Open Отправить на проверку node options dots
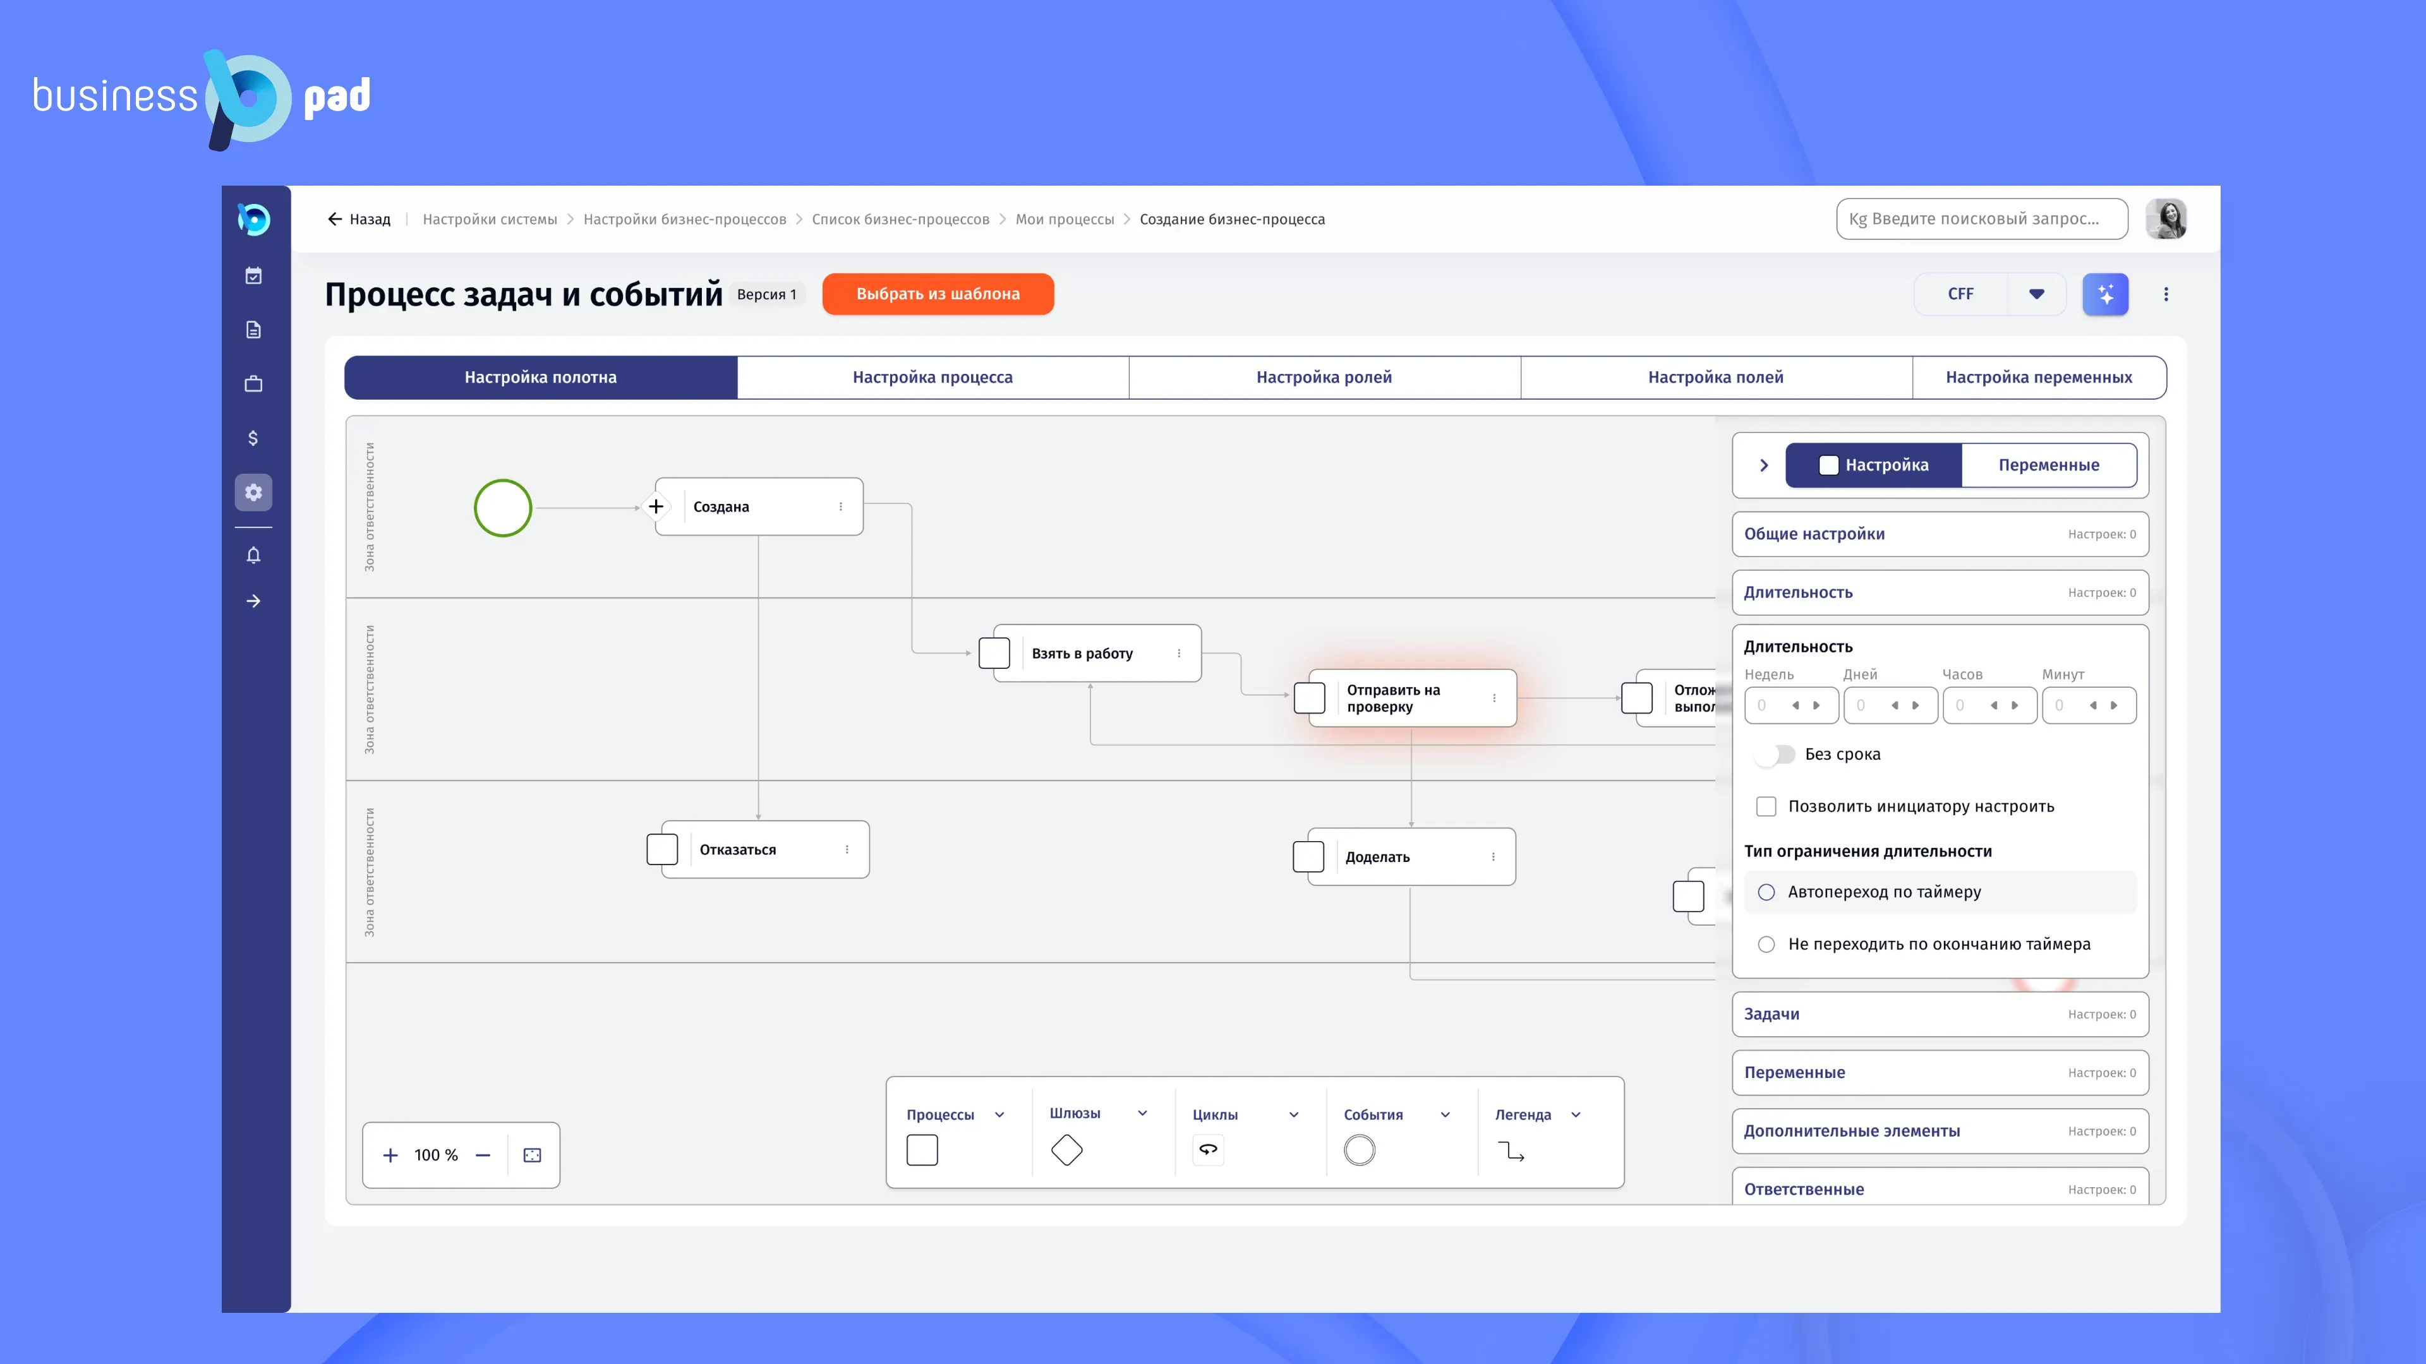 (x=1495, y=698)
